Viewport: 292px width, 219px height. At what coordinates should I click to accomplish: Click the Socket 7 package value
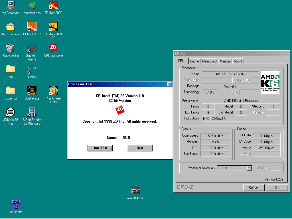230,86
